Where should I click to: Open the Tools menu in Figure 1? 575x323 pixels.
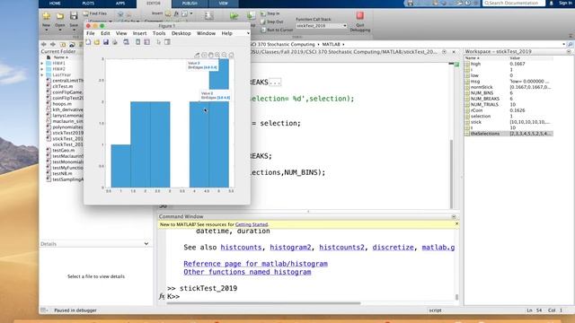pos(159,33)
